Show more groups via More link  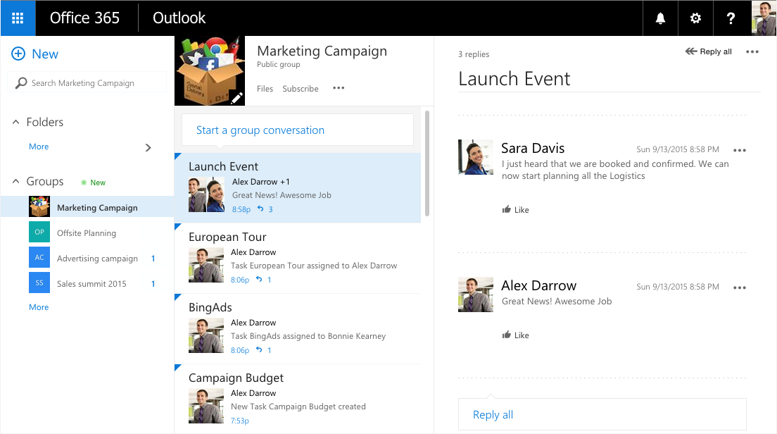tap(39, 307)
